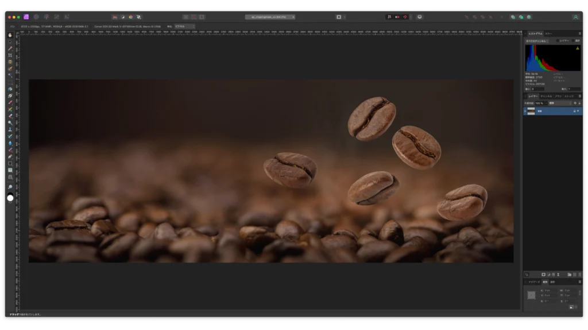Click the Auto White Balance icon
Screen dimensions: 588x330
tap(138, 17)
